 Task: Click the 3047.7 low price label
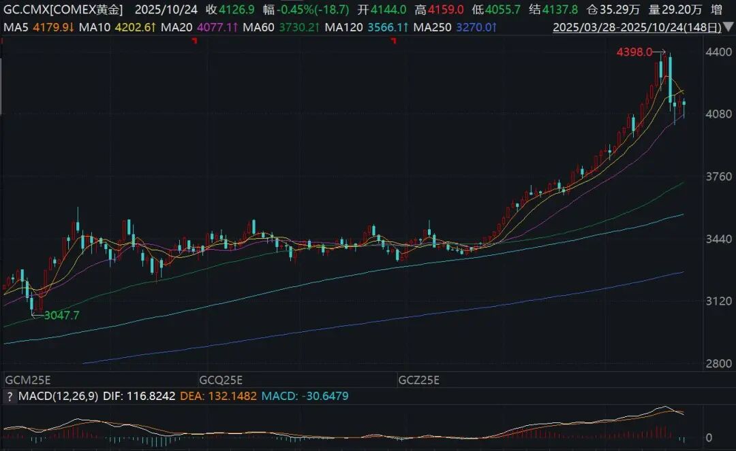(x=61, y=315)
